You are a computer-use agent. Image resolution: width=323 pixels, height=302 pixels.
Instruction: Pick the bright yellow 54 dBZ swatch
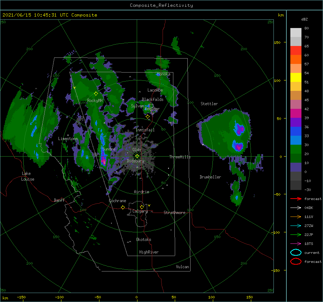click(296, 77)
